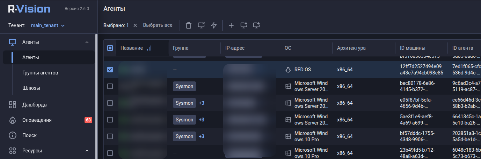
Task: Click Sysmon tag in e05f87bf row
Action: click(184, 103)
